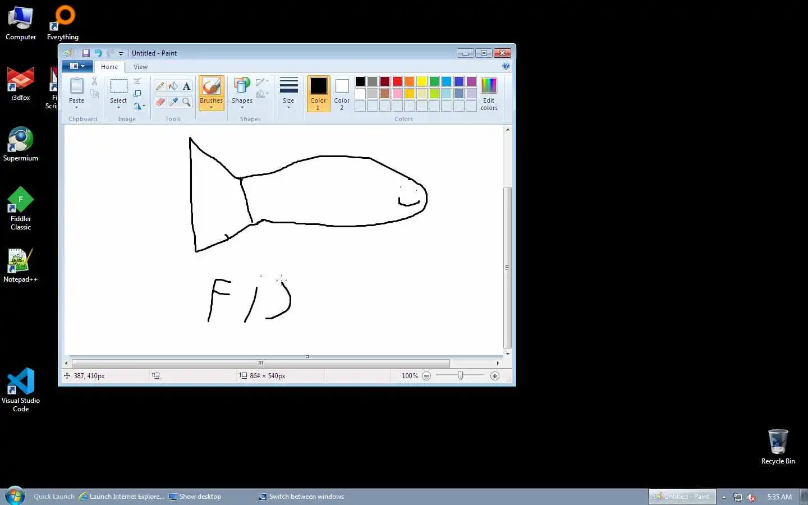Select the Color picker eyedropper tool

[173, 102]
